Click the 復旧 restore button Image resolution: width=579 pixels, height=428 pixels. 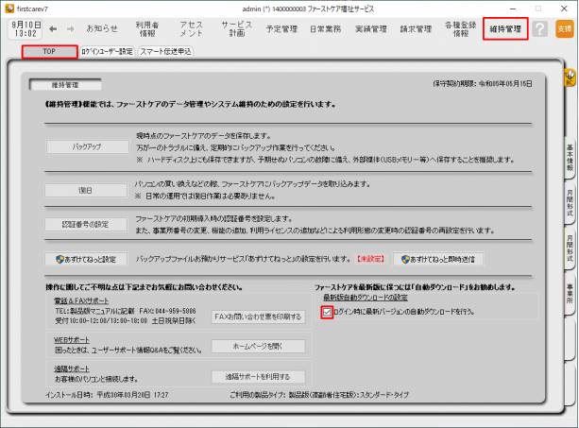coord(86,190)
